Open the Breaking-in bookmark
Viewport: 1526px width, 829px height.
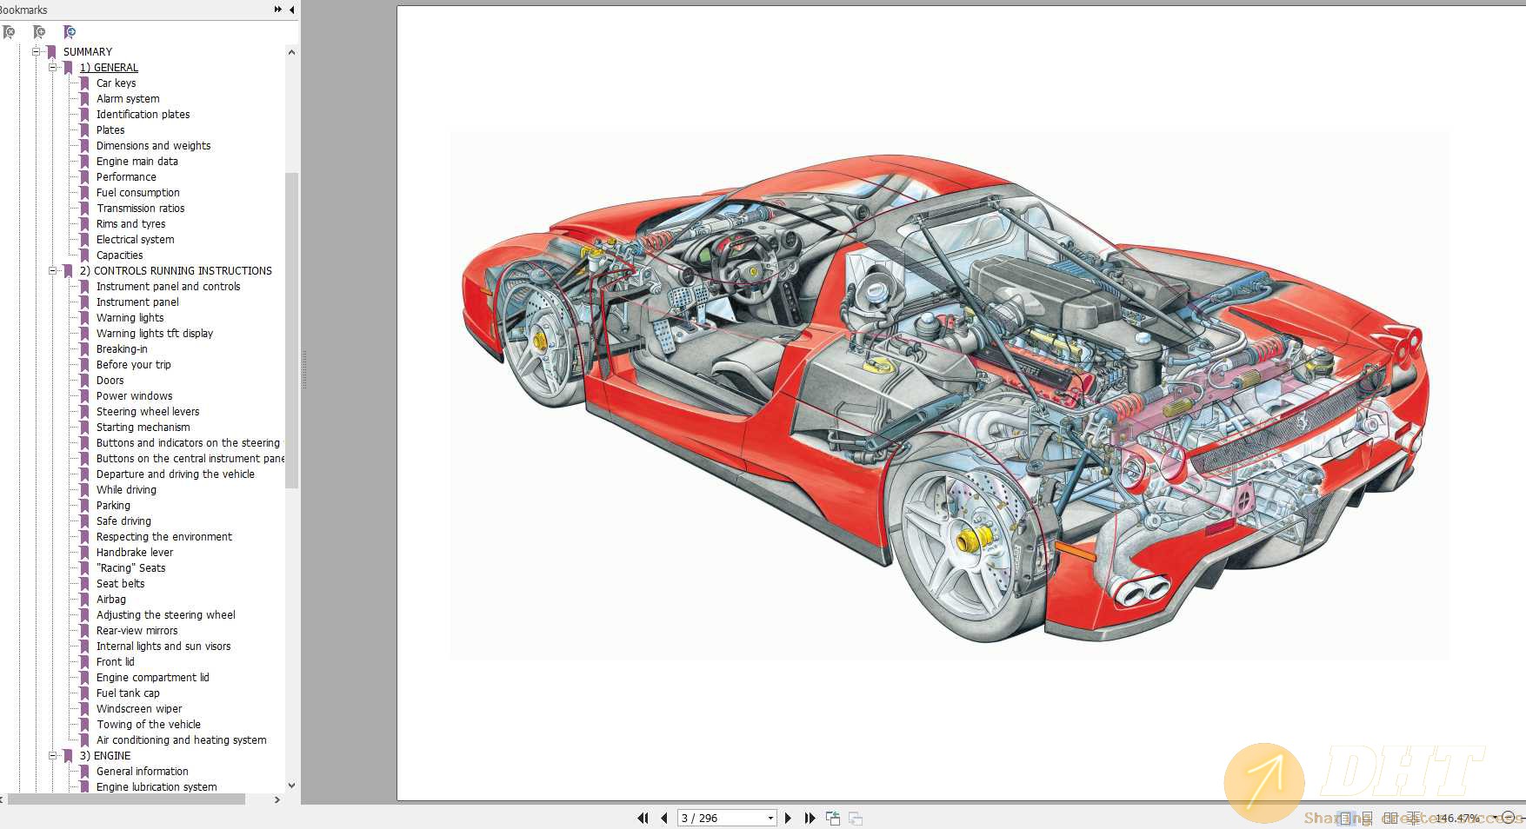coord(122,348)
